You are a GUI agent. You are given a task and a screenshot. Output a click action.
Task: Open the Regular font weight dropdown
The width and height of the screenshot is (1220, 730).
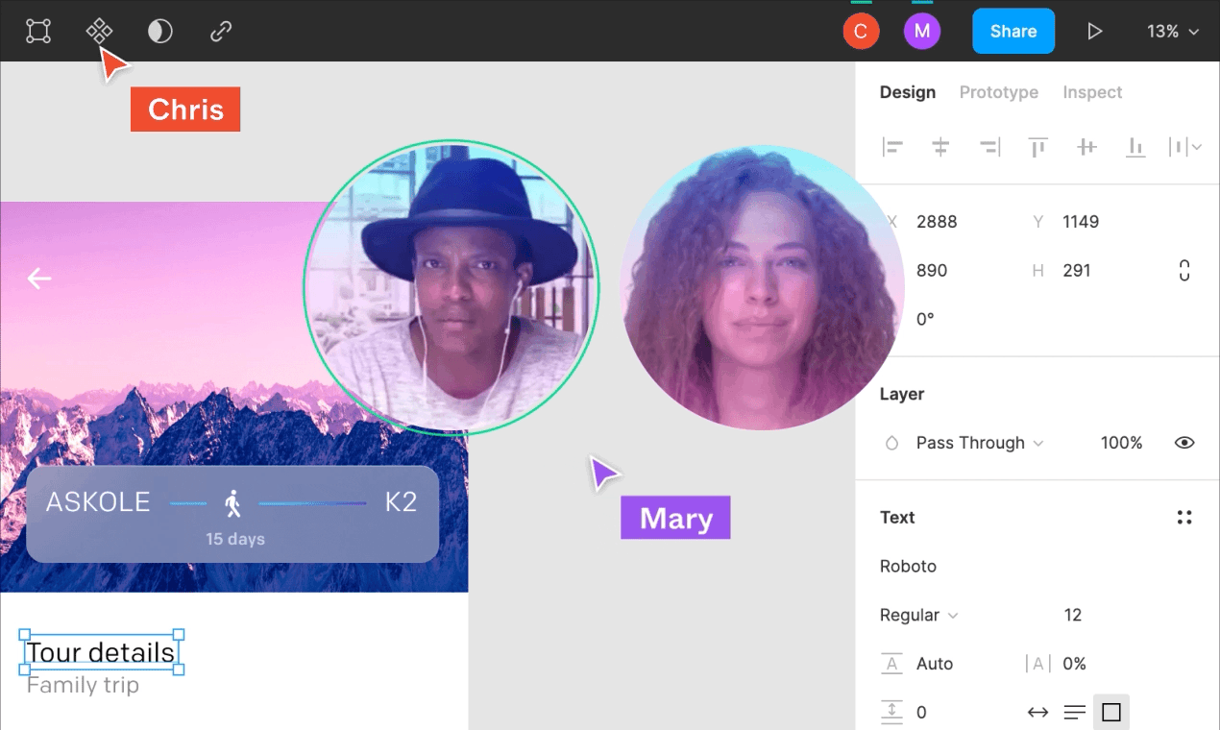(x=918, y=615)
